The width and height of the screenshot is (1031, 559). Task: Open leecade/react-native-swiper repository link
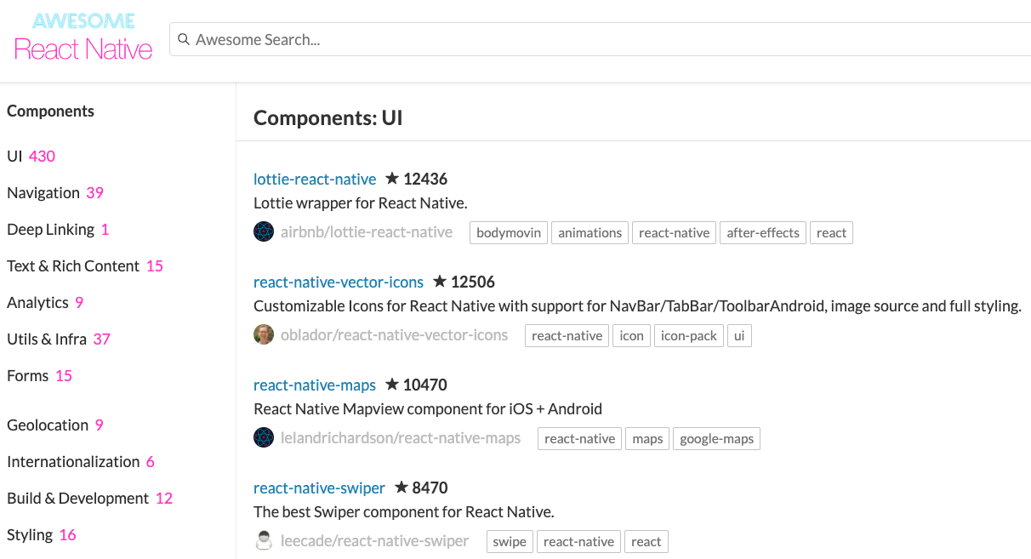point(375,541)
